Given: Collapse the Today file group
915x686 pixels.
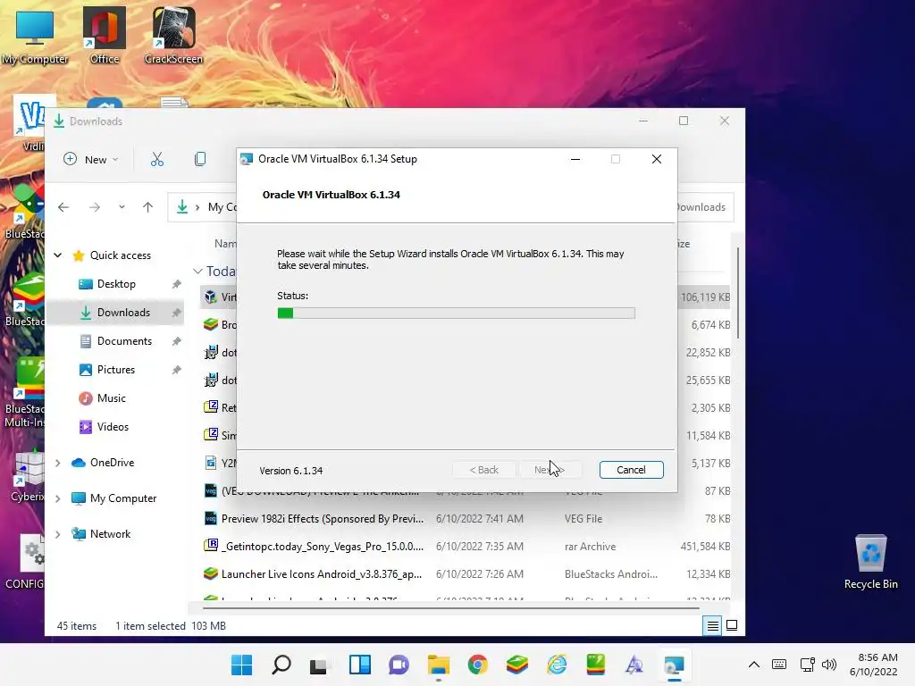Looking at the screenshot, I should point(197,272).
